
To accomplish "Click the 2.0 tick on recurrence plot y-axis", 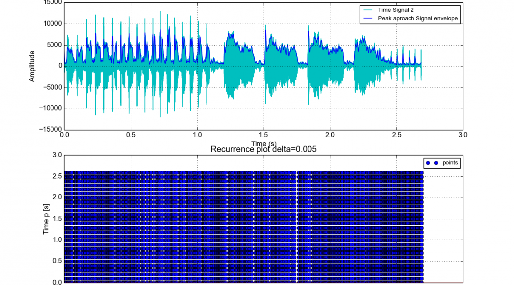I will 57,197.
